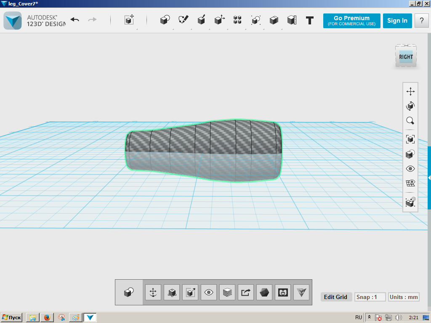Image resolution: width=431 pixels, height=323 pixels.
Task: Undo the last action
Action: click(75, 20)
